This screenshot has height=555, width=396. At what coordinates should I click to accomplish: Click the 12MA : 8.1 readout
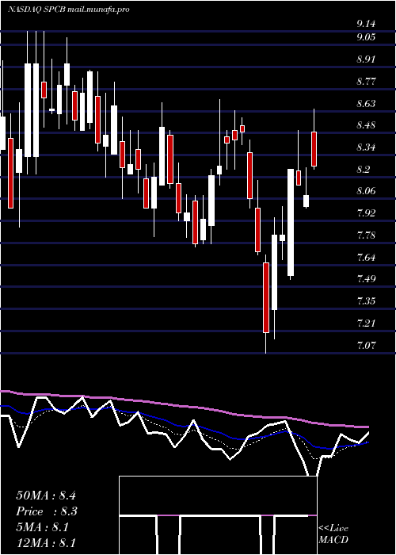46,543
